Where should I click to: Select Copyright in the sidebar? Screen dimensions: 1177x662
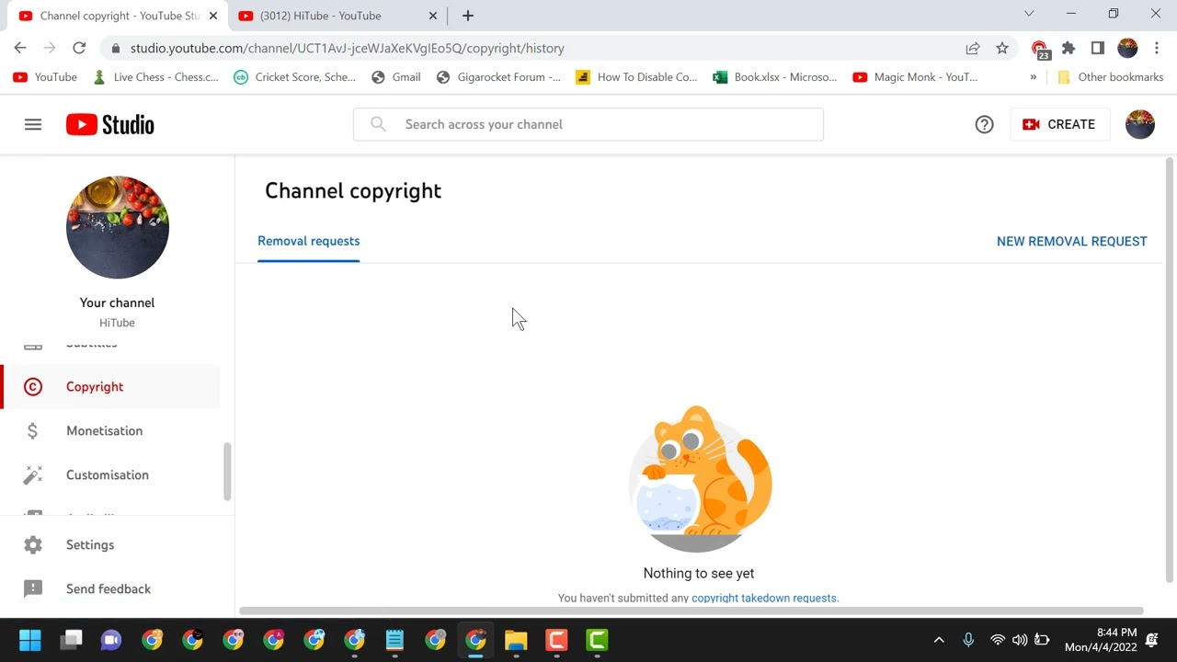(x=111, y=387)
